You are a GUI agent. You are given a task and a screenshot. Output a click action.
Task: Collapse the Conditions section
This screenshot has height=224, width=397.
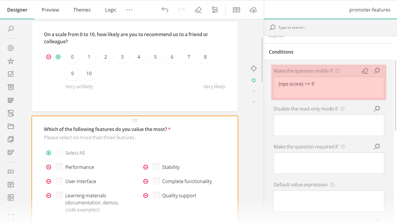pyautogui.click(x=281, y=52)
